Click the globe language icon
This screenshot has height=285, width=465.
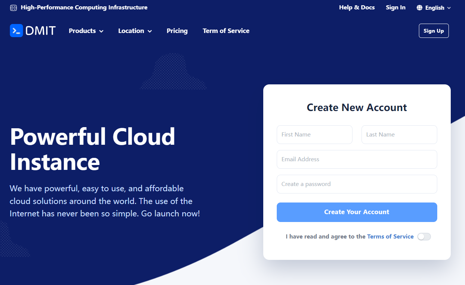(420, 8)
